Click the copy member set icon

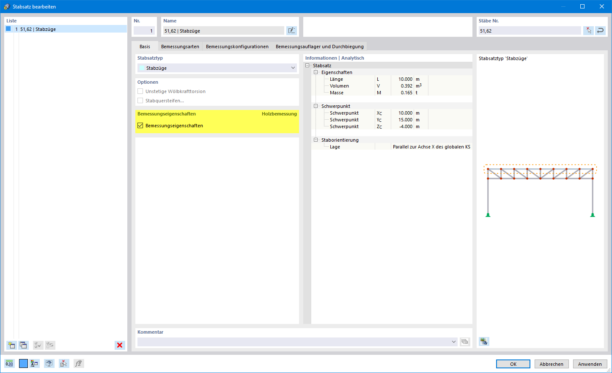24,345
